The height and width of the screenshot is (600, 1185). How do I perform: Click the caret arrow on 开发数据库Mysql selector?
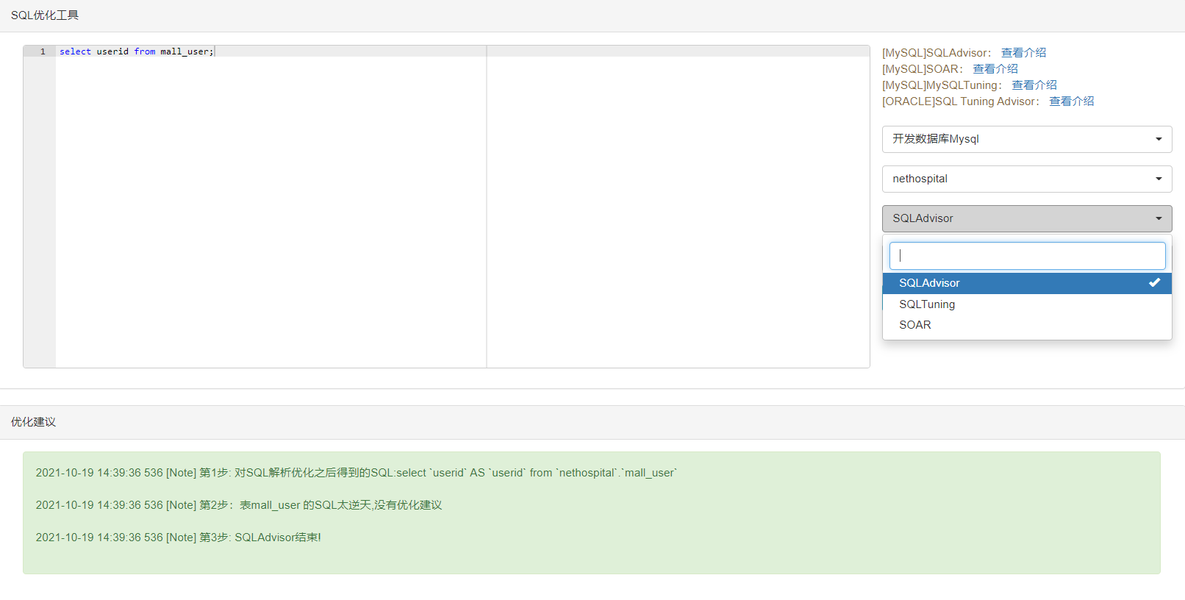(x=1159, y=139)
